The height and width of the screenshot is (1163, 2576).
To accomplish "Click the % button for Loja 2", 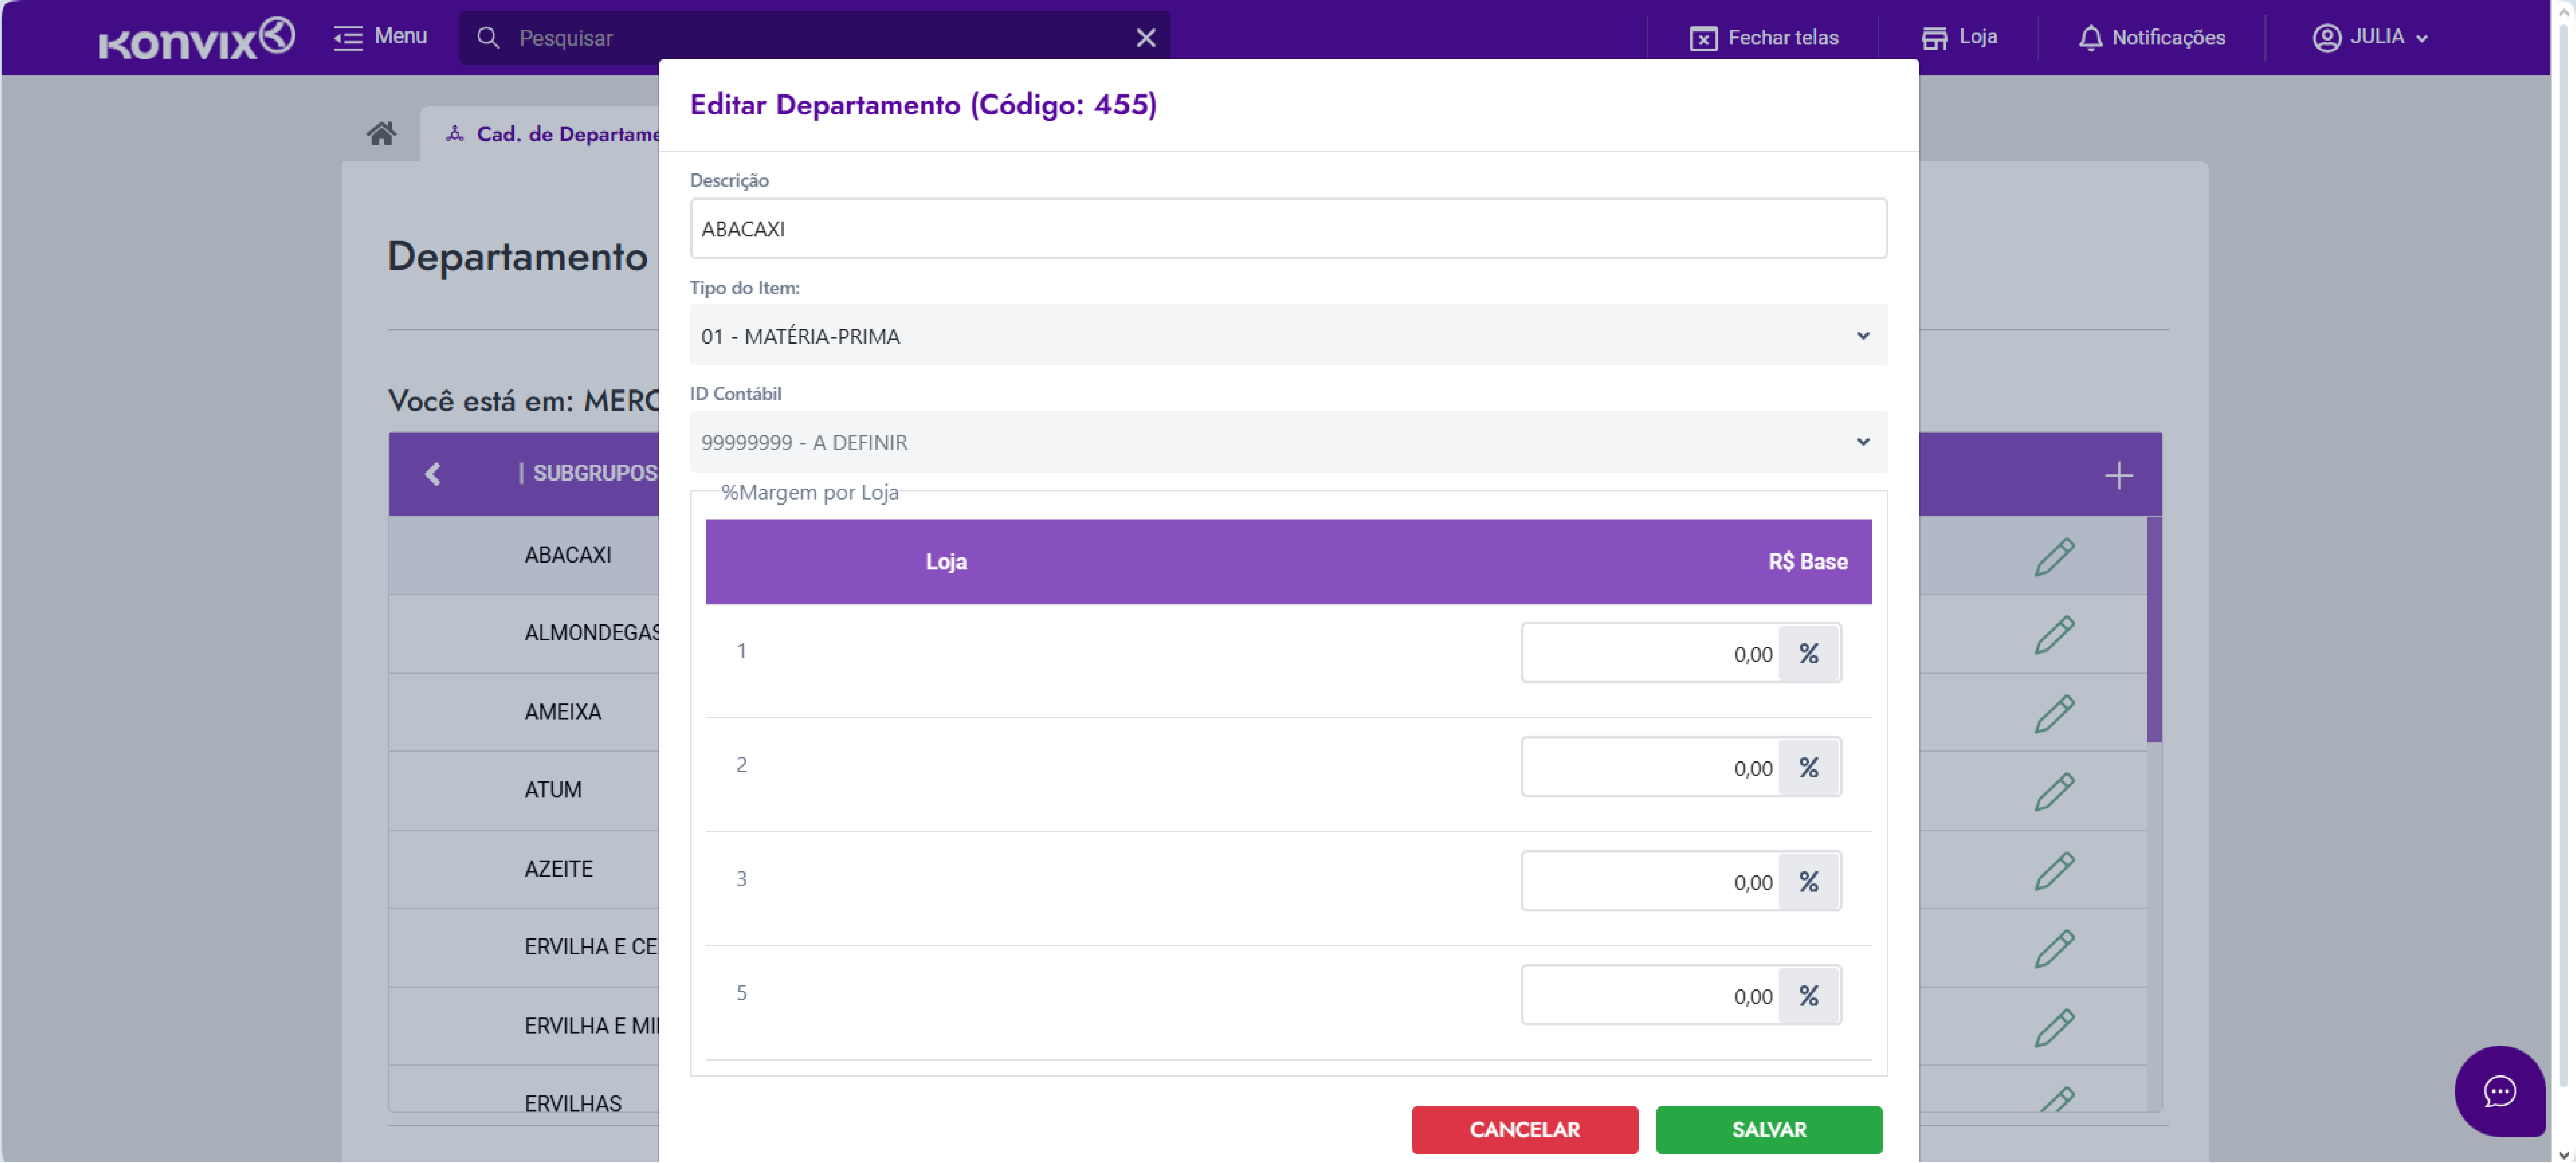I will pyautogui.click(x=1809, y=768).
